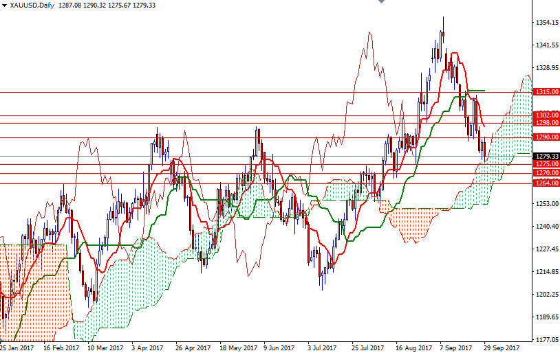Image resolution: width=560 pixels, height=353 pixels.
Task: Click the 1202.25 price scale value
Action: coord(547,294)
